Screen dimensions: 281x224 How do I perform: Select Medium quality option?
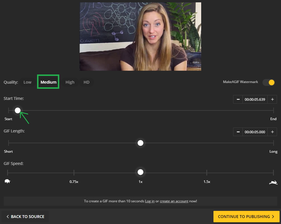click(48, 82)
